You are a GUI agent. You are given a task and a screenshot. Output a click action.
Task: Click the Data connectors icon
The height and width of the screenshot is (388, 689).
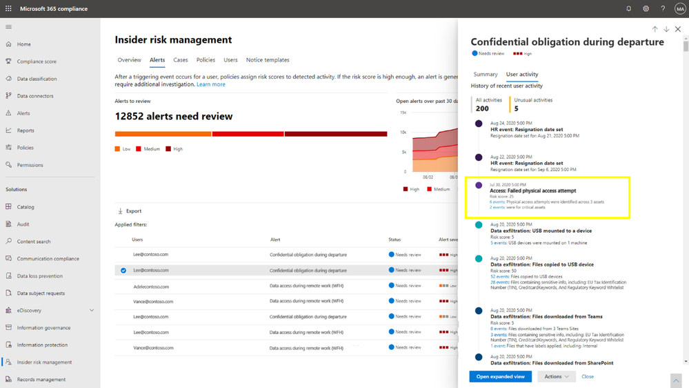coord(8,95)
